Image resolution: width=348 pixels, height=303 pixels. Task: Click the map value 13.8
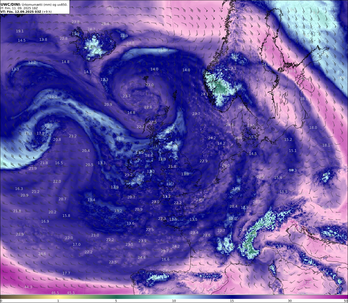(43, 40)
